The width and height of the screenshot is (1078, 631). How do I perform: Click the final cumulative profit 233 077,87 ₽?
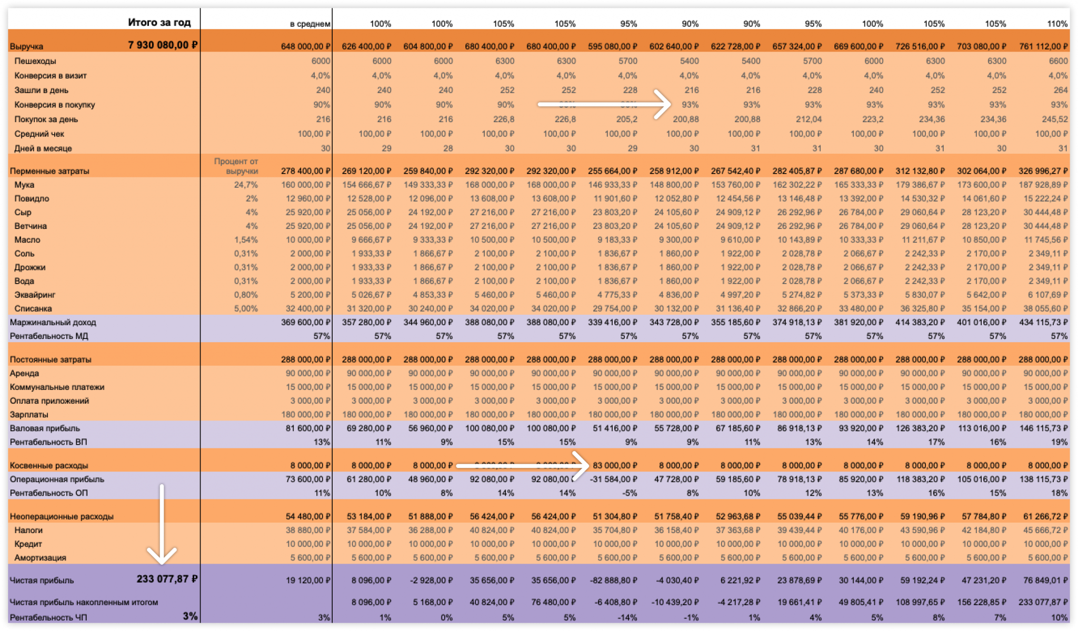[x=1043, y=602]
